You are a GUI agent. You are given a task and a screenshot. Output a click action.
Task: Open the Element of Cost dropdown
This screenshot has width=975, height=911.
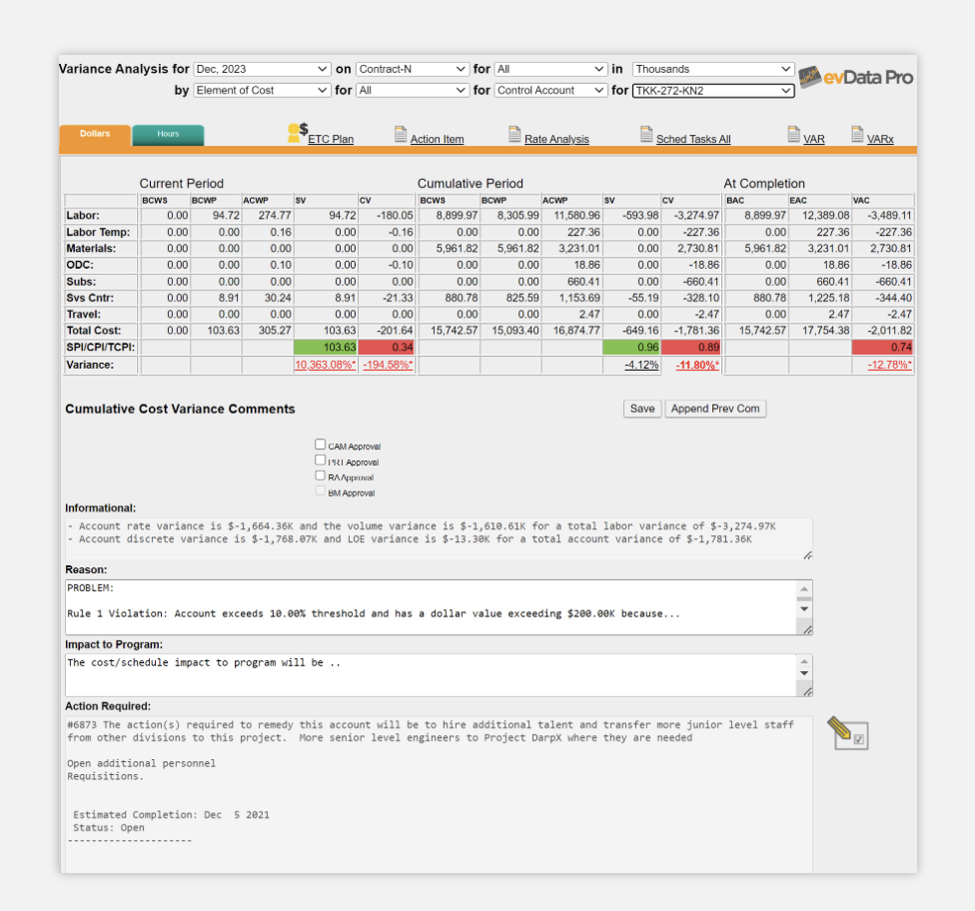[262, 90]
